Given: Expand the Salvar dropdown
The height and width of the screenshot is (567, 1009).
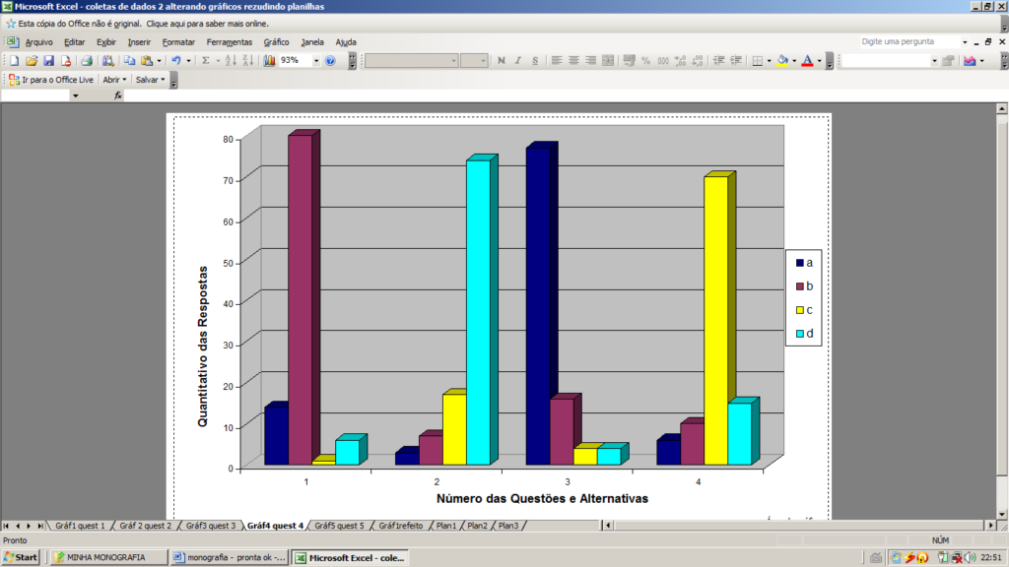Looking at the screenshot, I should pyautogui.click(x=164, y=80).
